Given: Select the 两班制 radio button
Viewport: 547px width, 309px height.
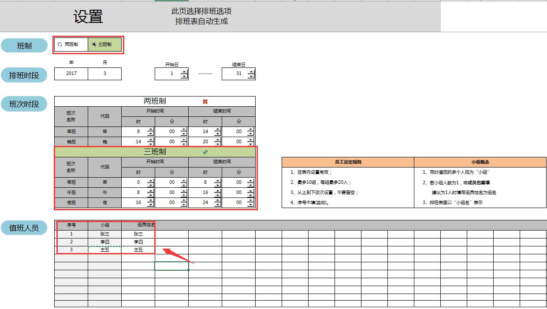Looking at the screenshot, I should (59, 45).
